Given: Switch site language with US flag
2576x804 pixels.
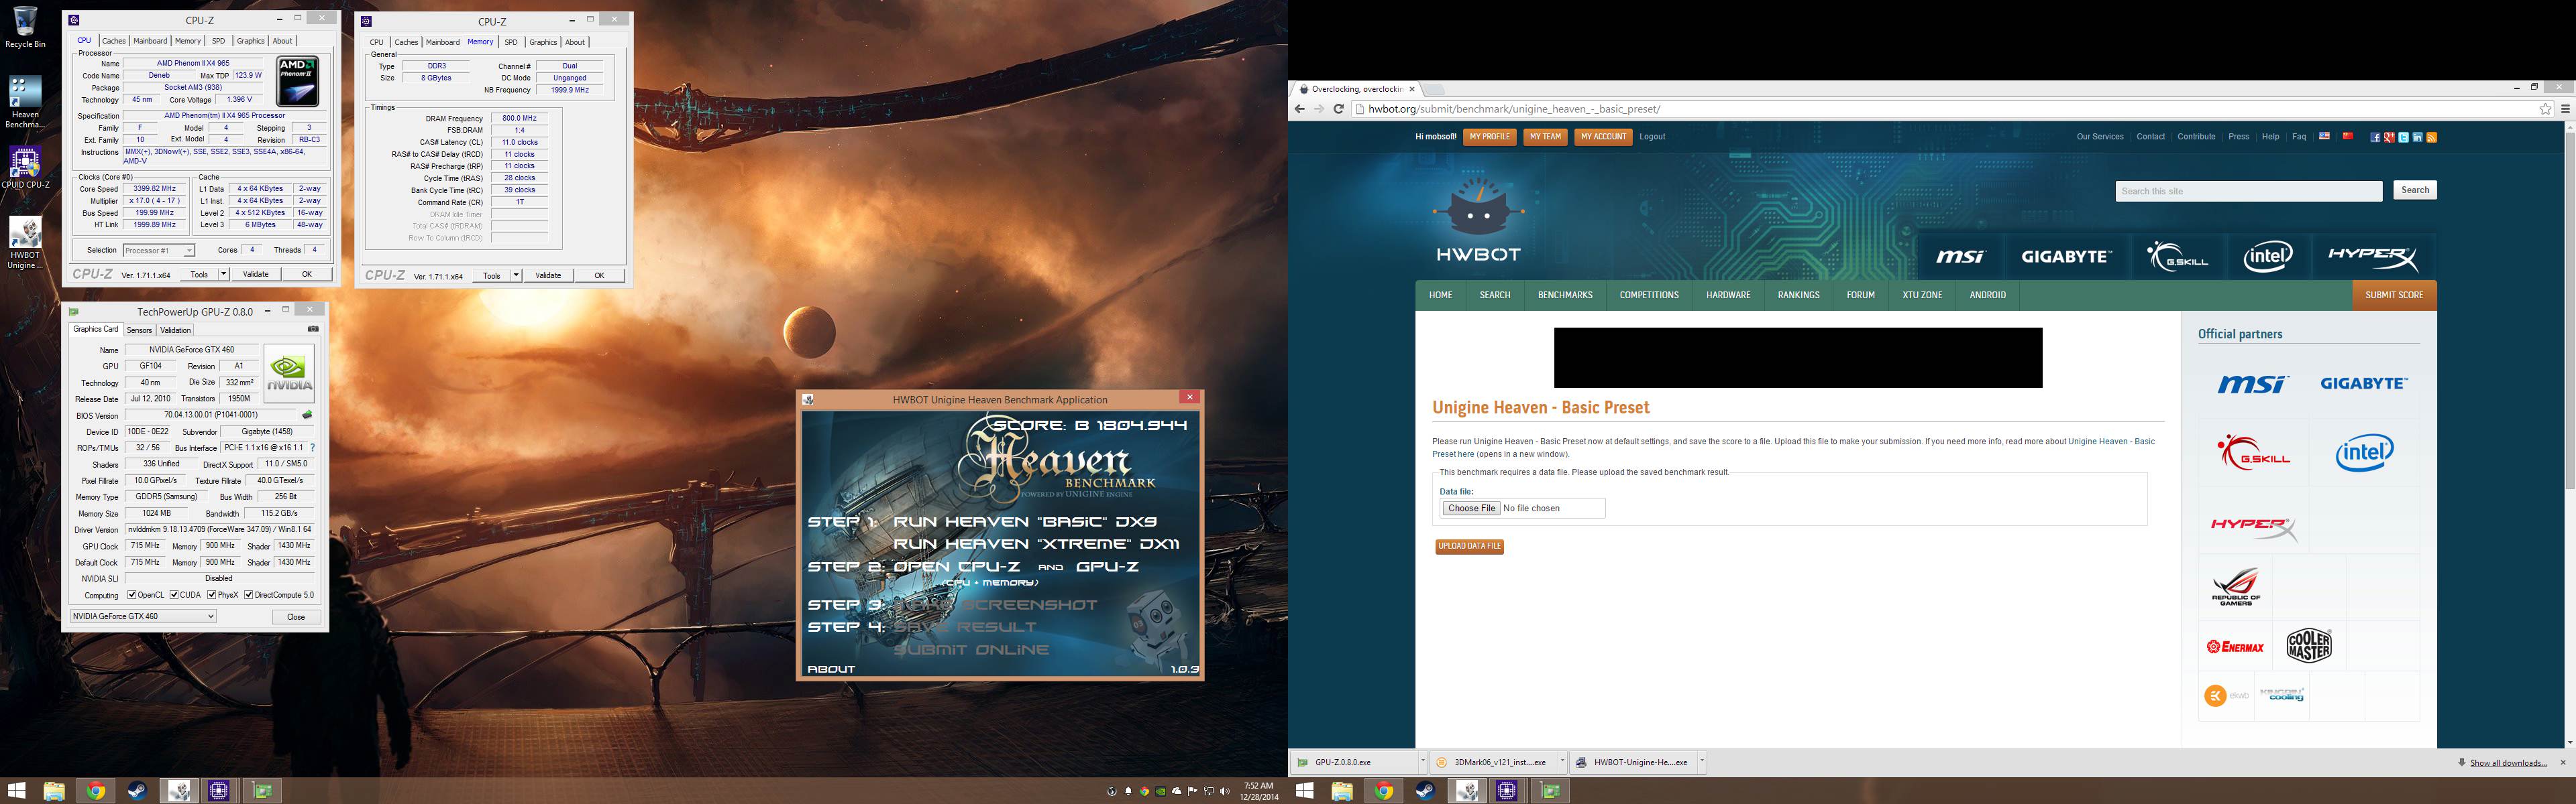Looking at the screenshot, I should click(x=2324, y=136).
